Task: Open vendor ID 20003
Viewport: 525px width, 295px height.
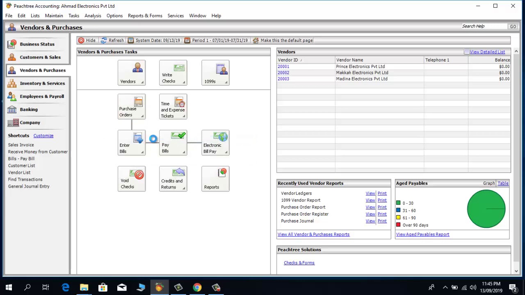Action: tap(283, 79)
